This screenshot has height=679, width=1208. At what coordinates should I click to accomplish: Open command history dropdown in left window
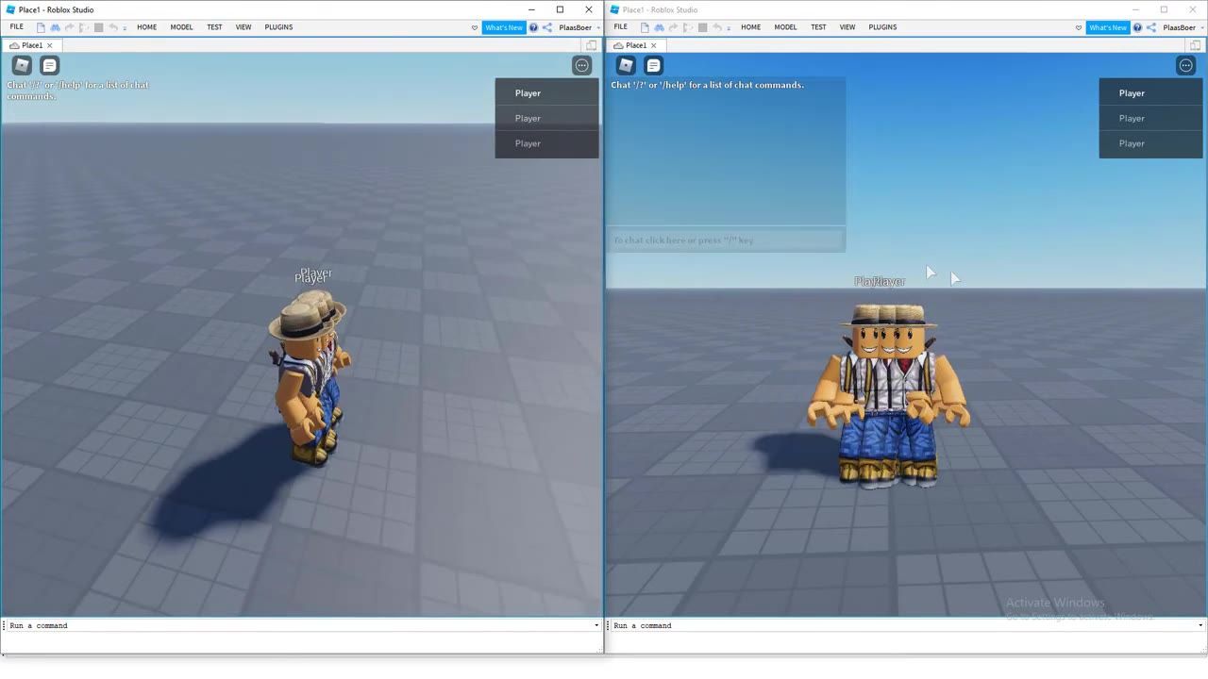[596, 625]
